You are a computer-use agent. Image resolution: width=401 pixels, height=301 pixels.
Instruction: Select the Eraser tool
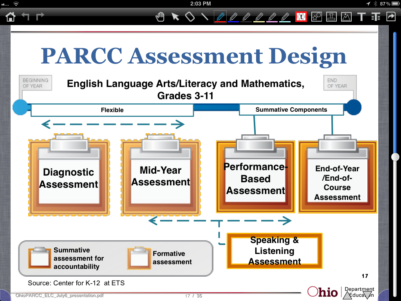pos(190,17)
